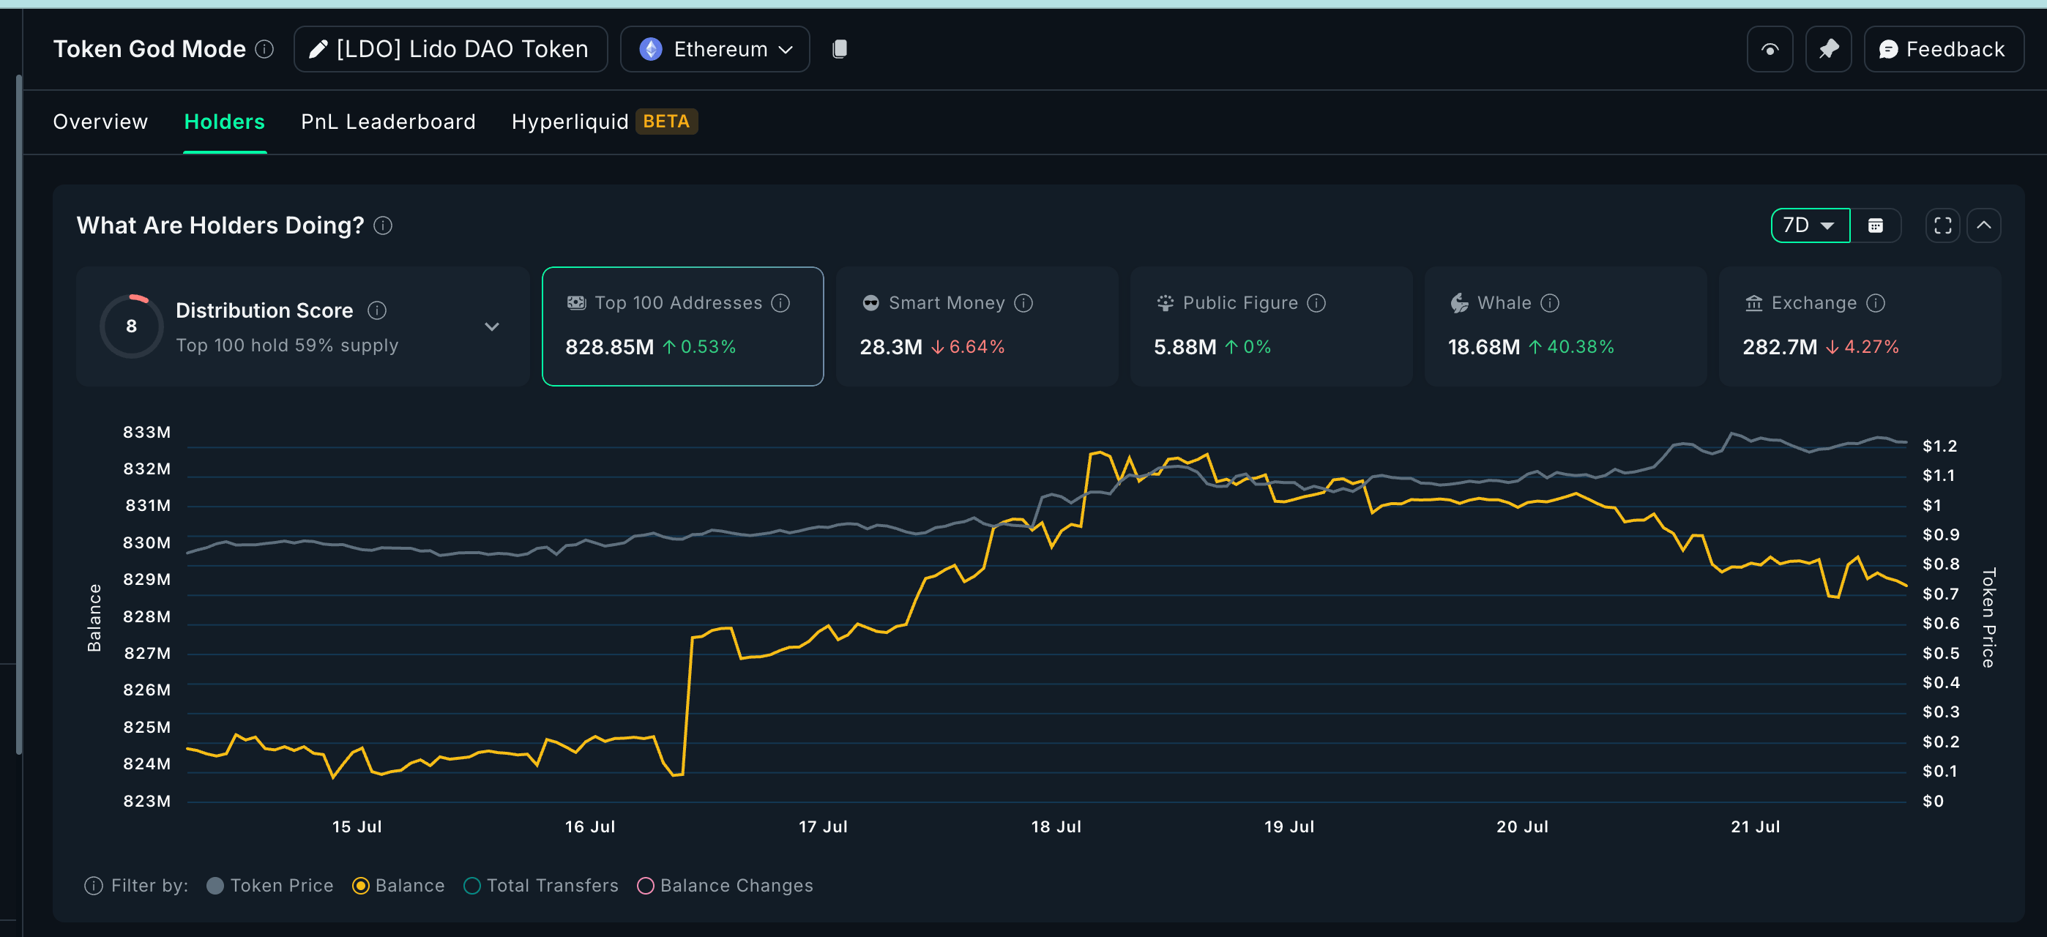Open the date calendar picker beside 7D
2047x937 pixels.
(x=1877, y=225)
